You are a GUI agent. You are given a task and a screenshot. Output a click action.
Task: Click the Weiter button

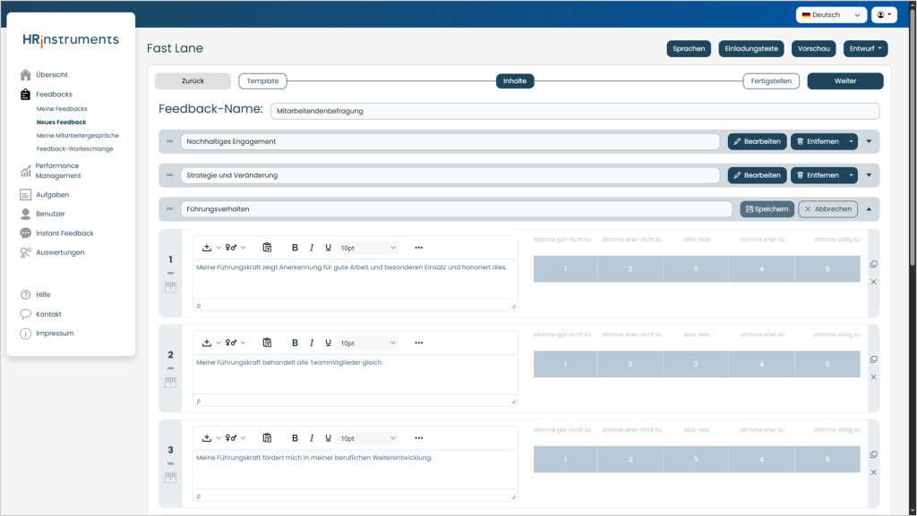tap(845, 81)
